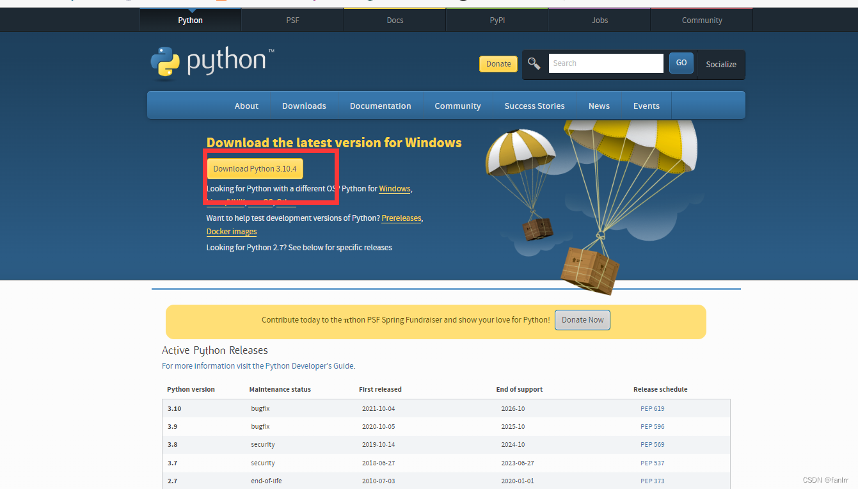Switch to the PSF tab
The image size is (858, 489).
[x=292, y=20]
